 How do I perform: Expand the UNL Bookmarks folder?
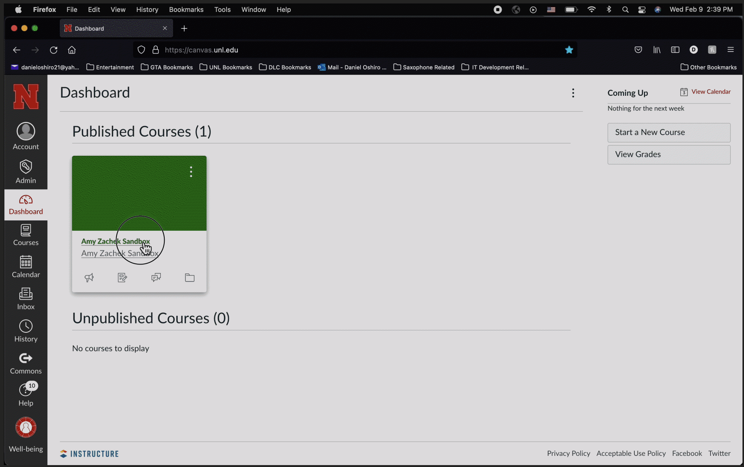point(226,67)
